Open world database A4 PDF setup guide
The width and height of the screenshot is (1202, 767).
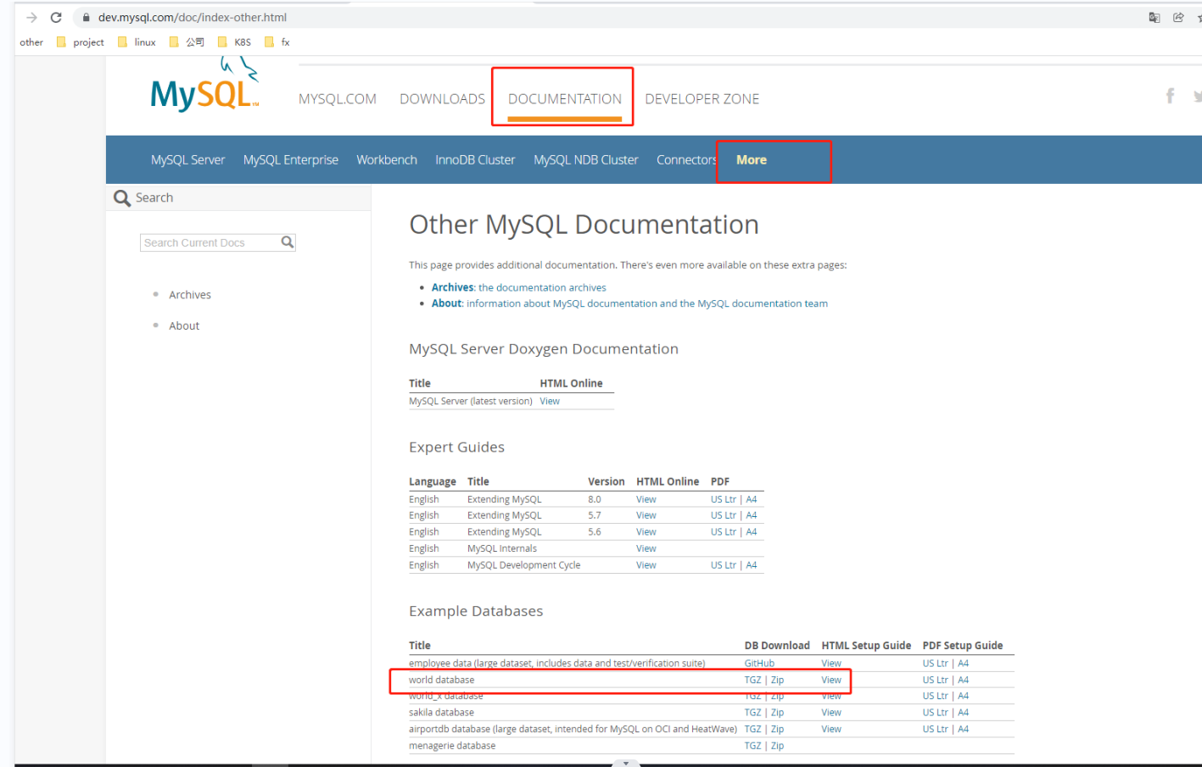[964, 681]
